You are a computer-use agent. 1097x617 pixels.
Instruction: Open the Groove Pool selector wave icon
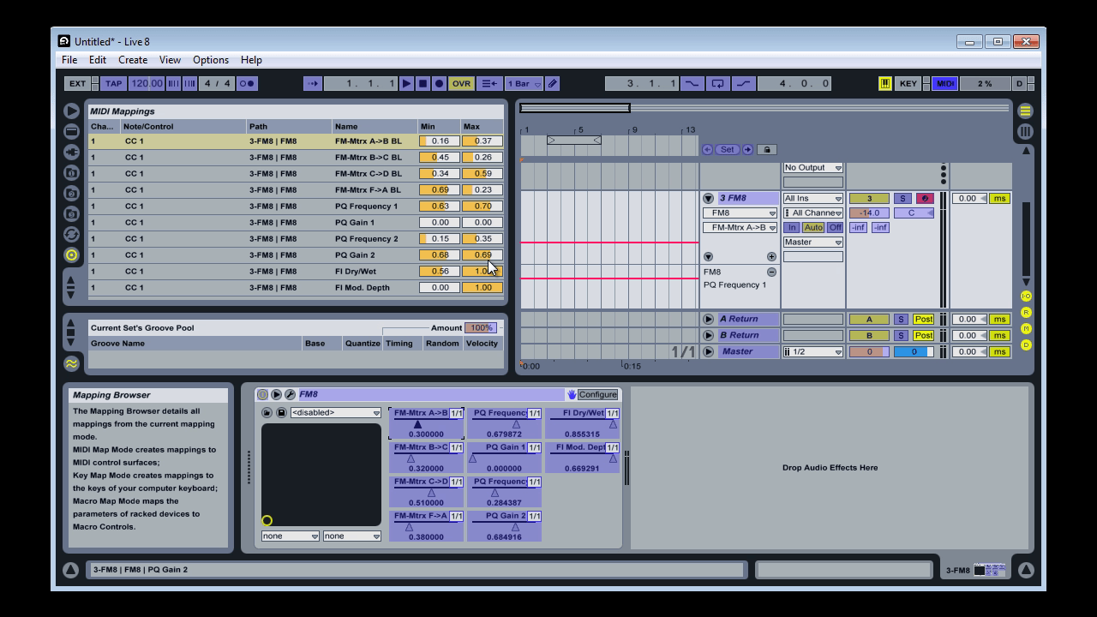[x=71, y=363]
